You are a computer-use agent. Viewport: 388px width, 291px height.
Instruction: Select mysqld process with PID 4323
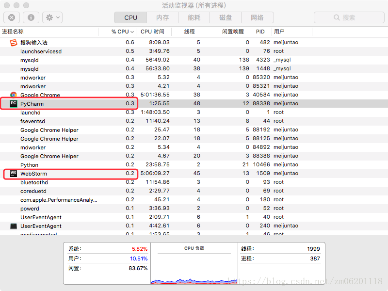pyautogui.click(x=194, y=60)
